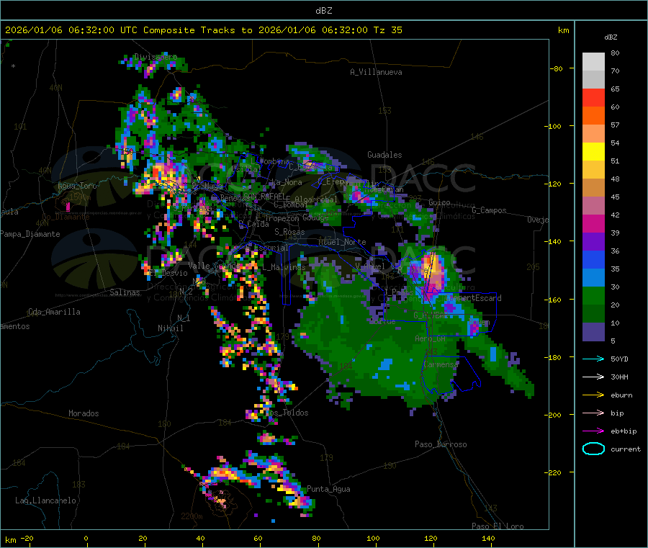648x548 pixels.
Task: Click the '-160' tick on the vertical km axis
Action: [x=554, y=300]
